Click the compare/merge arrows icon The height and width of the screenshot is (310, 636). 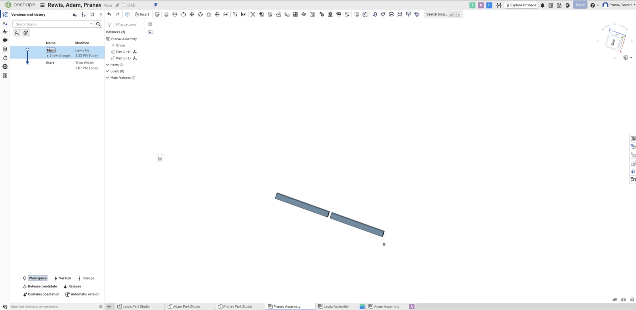[92, 15]
